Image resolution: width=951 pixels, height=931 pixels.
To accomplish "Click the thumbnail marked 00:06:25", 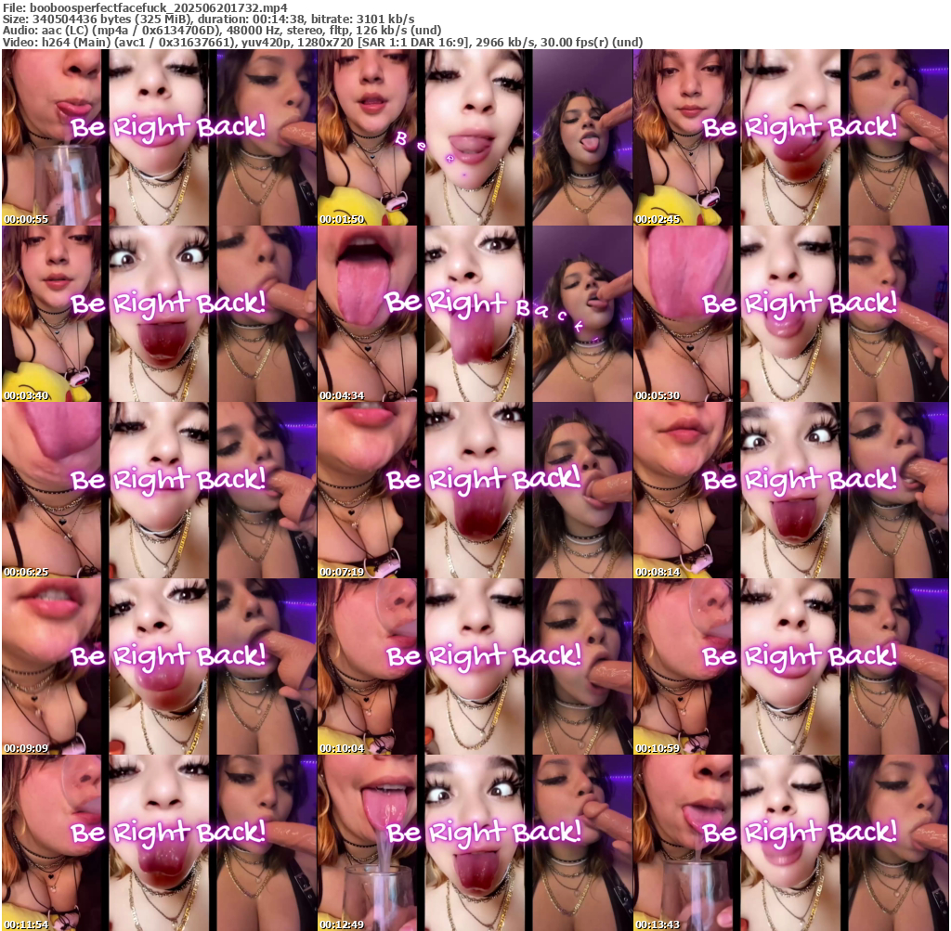I will click(x=159, y=490).
